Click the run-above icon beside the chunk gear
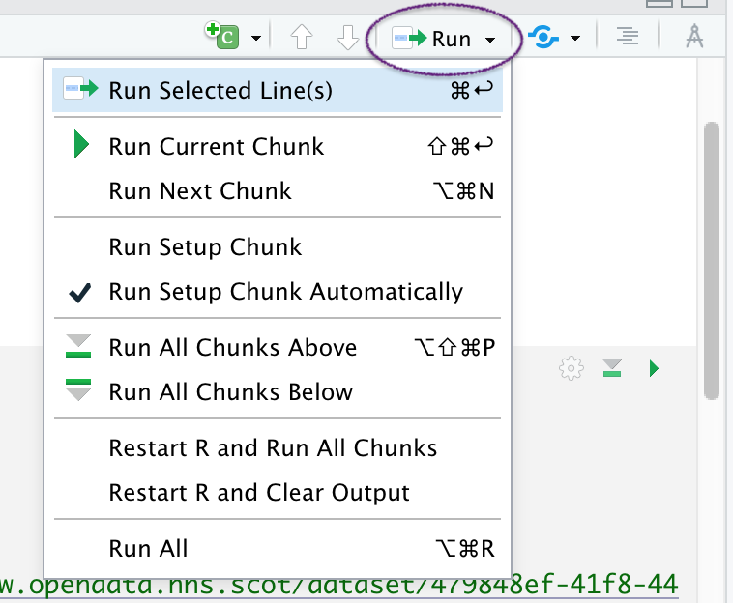Viewport: 733px width, 603px height. click(612, 368)
